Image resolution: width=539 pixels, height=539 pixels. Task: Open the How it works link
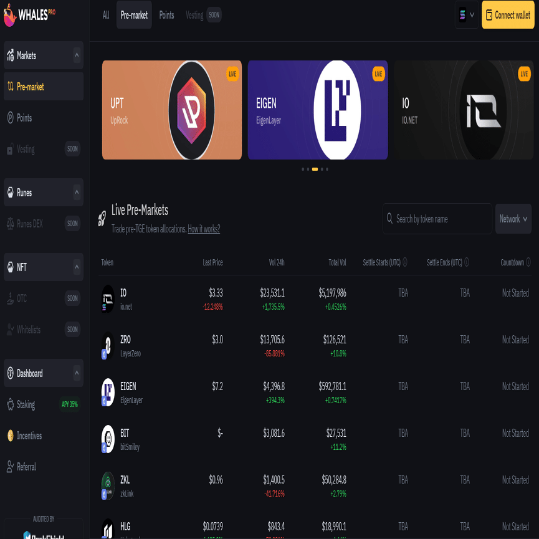click(204, 229)
